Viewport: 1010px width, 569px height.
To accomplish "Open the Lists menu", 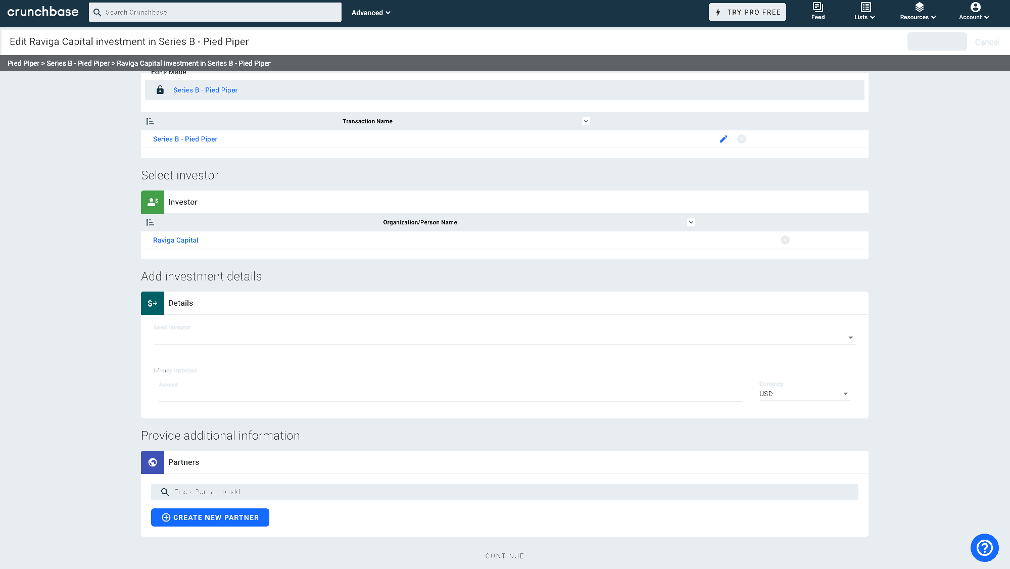I will [x=864, y=11].
